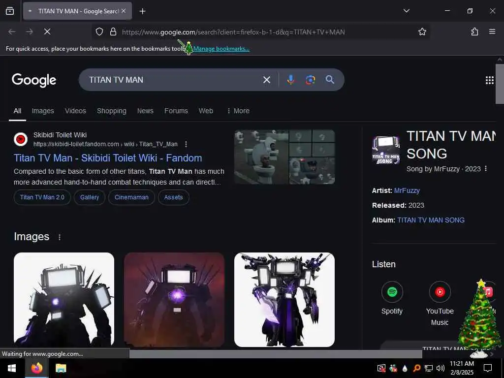Open the Google apps grid icon
The width and height of the screenshot is (504, 378).
pos(489,80)
